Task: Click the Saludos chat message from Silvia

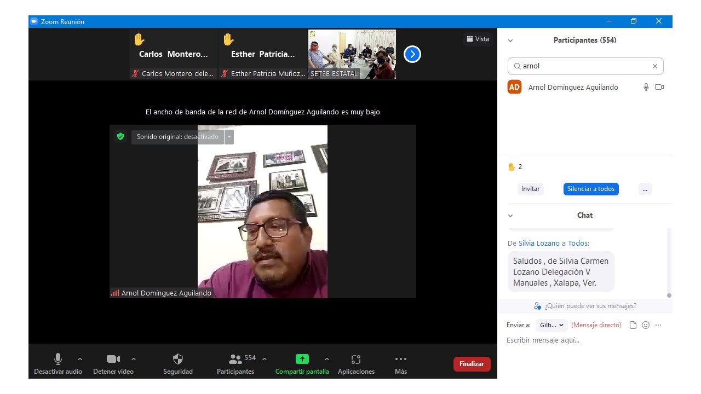Action: [x=561, y=272]
